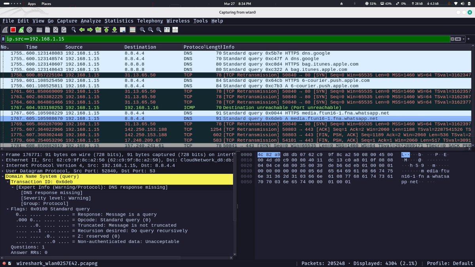Expand the Ethernet II details

[3, 159]
